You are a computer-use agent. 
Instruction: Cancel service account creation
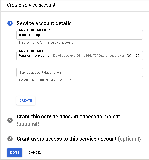pos(35,153)
